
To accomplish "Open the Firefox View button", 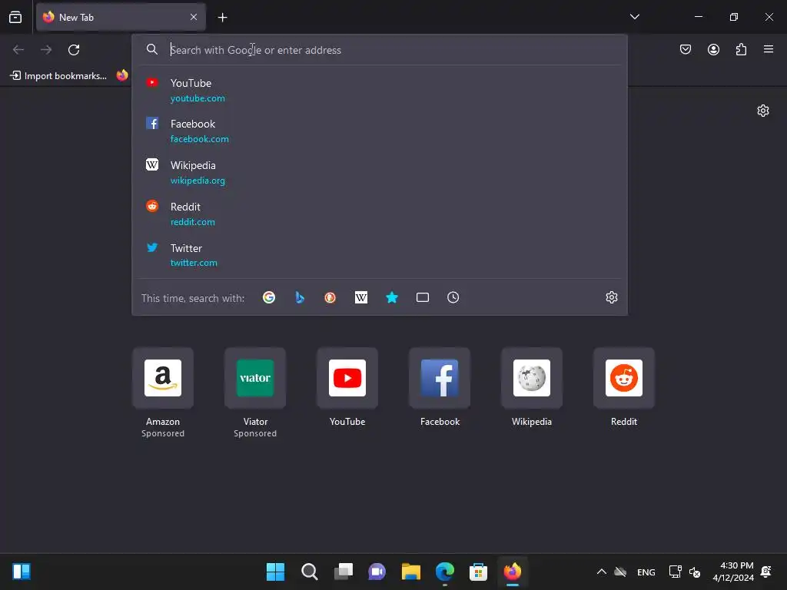I will pos(15,17).
